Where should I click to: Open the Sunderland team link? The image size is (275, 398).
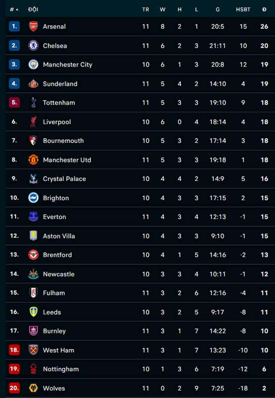tap(60, 84)
